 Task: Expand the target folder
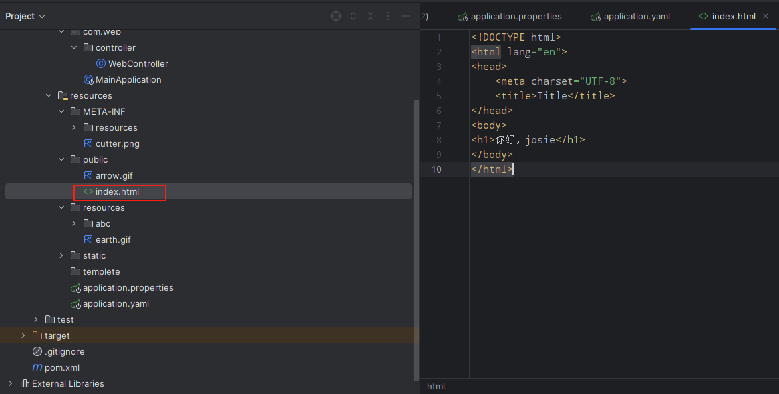click(x=23, y=335)
